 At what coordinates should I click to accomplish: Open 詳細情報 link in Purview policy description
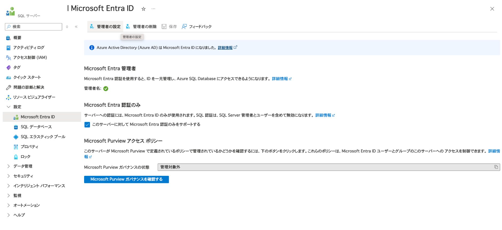(494, 151)
